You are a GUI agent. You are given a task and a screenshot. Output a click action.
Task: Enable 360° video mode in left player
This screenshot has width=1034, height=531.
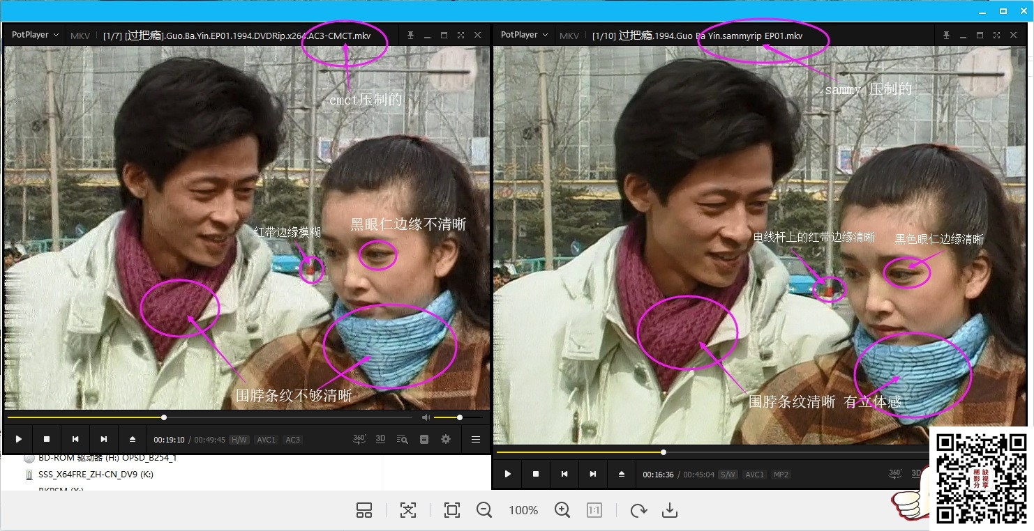pos(360,439)
